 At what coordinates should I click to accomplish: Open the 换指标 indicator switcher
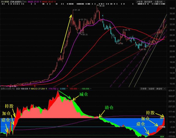coord(159,89)
